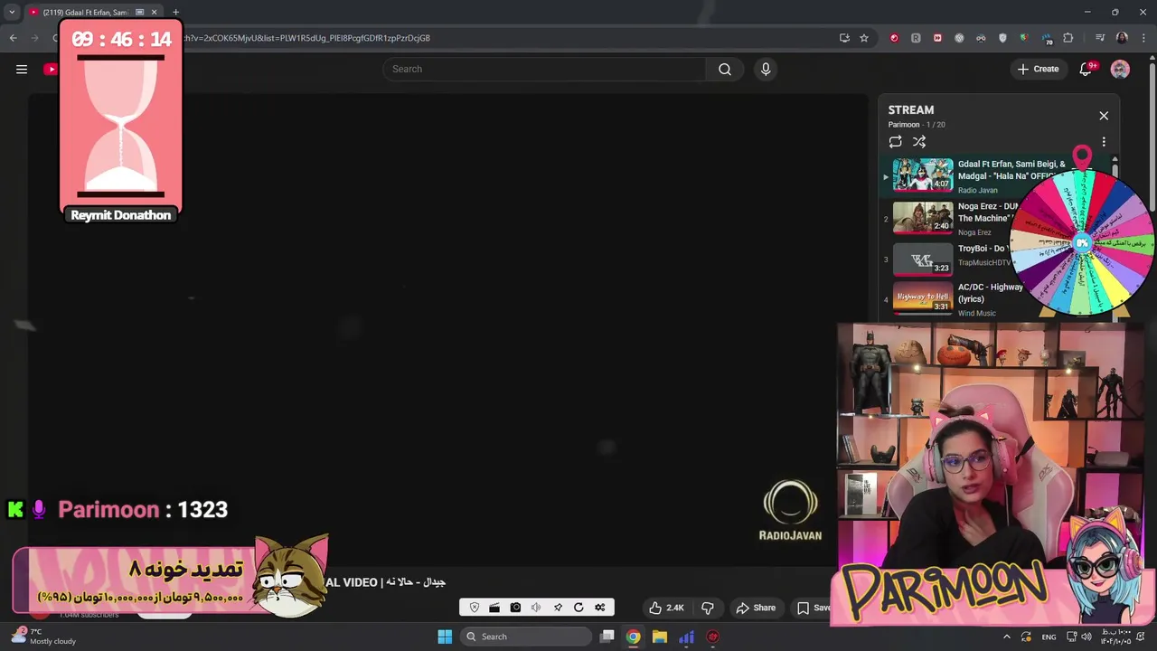Open the YouTube hamburger guide menu
This screenshot has height=651, width=1157.
coord(22,69)
